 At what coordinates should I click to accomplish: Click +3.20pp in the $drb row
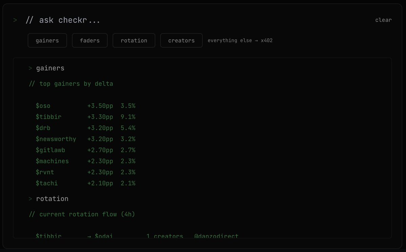tap(100, 128)
